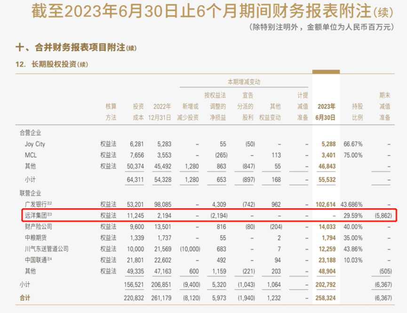This screenshot has width=407, height=313.
Task: Select the 期末减值准备 column header
Action: [385, 106]
